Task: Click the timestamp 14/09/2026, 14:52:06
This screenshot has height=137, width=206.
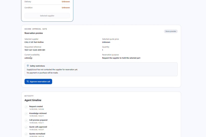Action: coord(37,109)
